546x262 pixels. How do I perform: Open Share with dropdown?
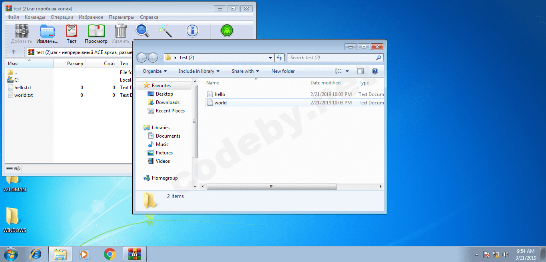pos(245,71)
